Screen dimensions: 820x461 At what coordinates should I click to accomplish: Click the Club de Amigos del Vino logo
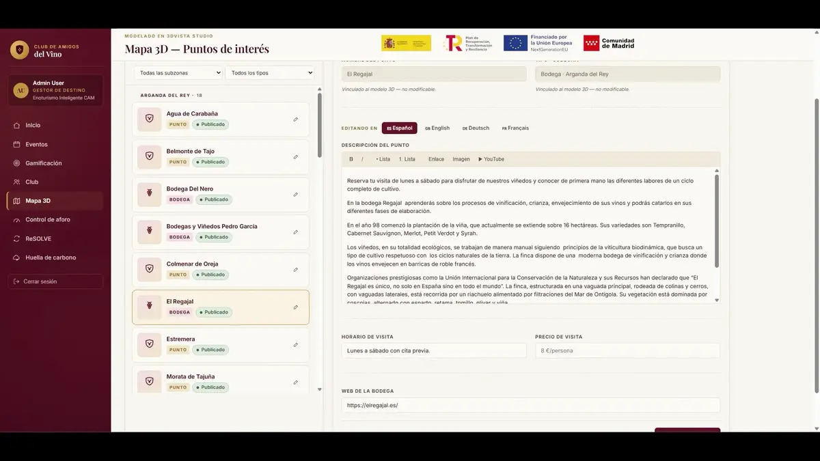(19, 50)
